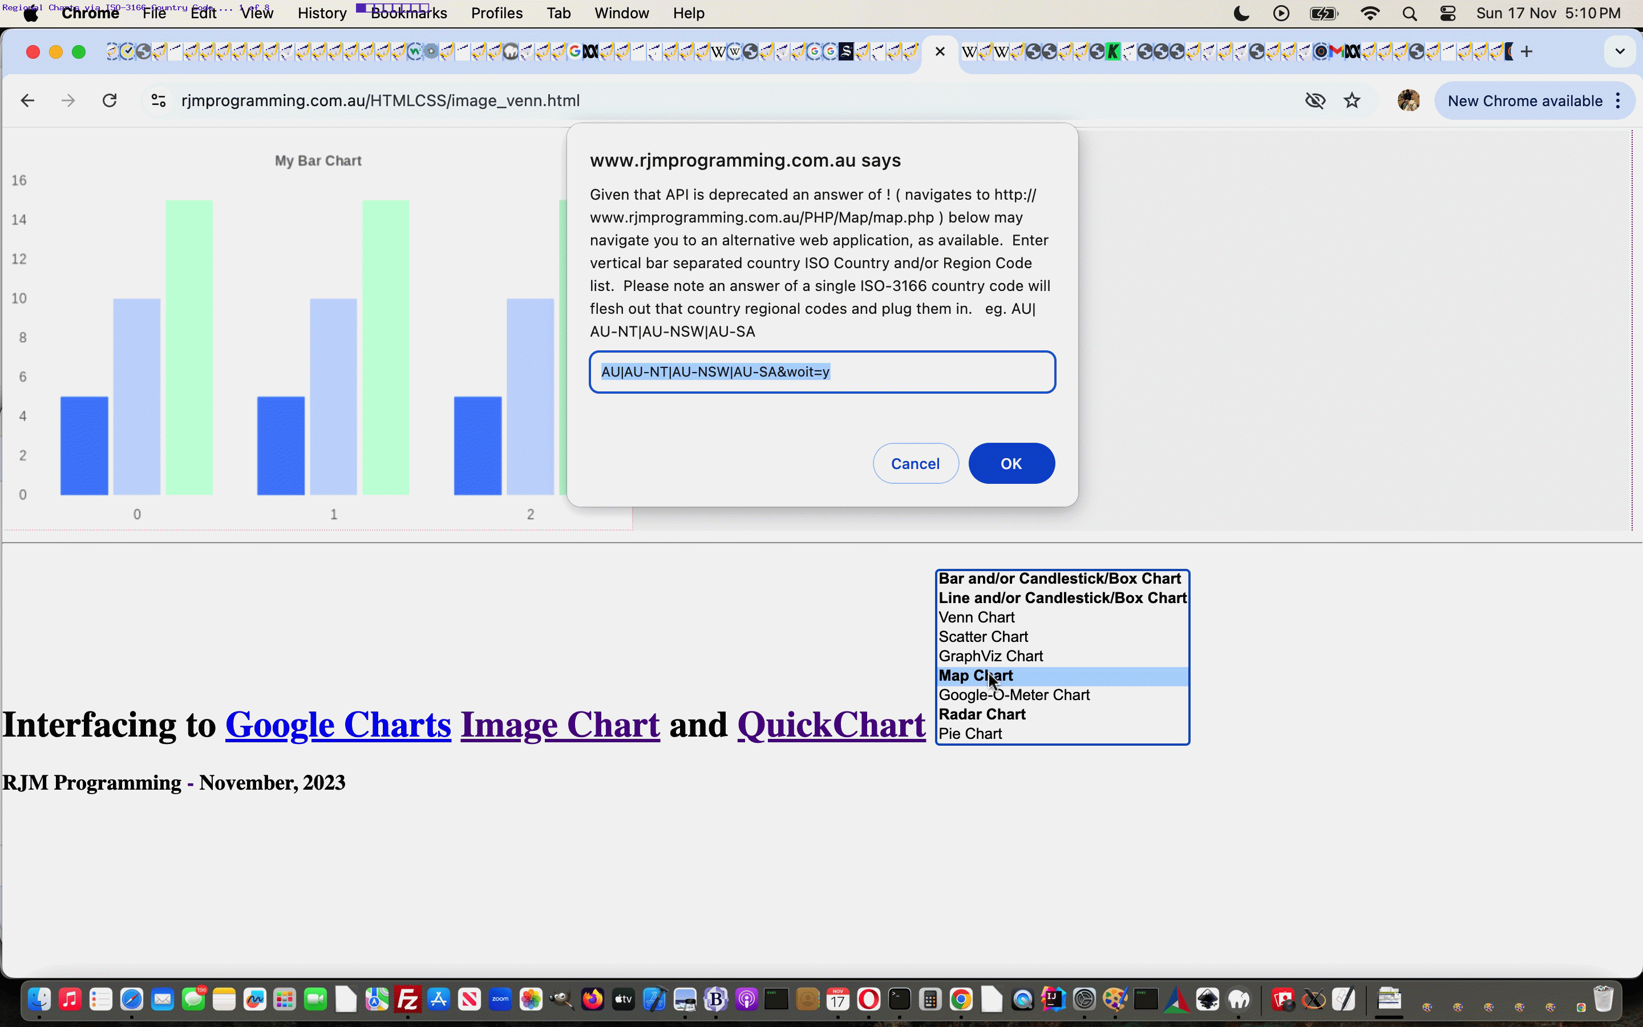Open Terminal from the Dock
This screenshot has width=1643, height=1027.
900,999
